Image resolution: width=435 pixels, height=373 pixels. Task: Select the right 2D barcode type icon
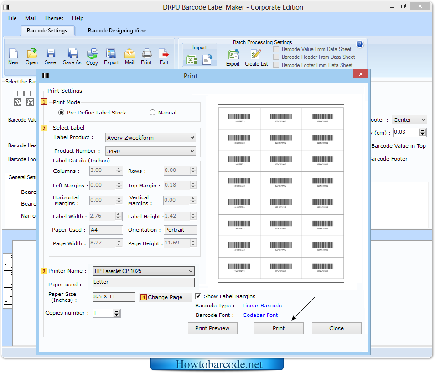coord(30,102)
